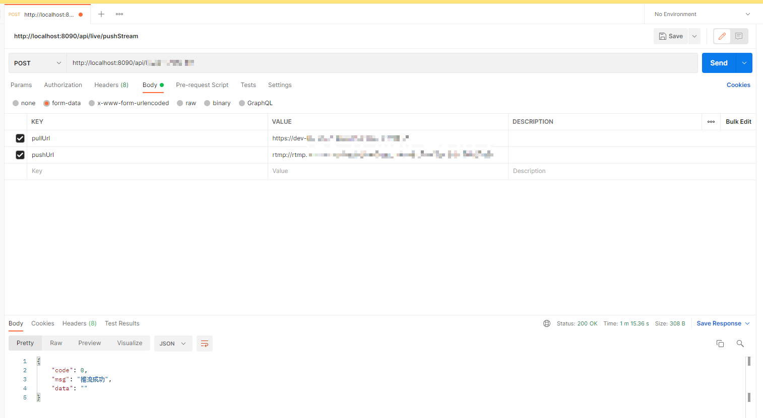Switch response view to Preview
763x418 pixels.
[x=90, y=343]
